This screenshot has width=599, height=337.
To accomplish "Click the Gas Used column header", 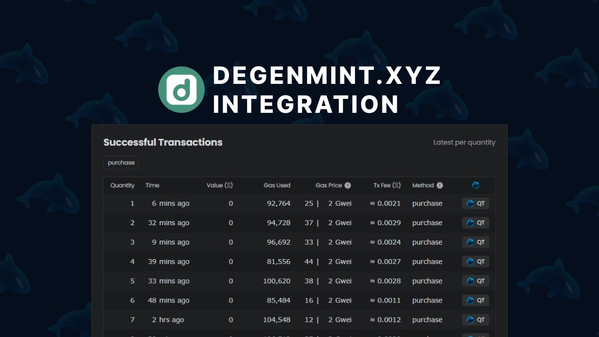I will click(x=277, y=185).
